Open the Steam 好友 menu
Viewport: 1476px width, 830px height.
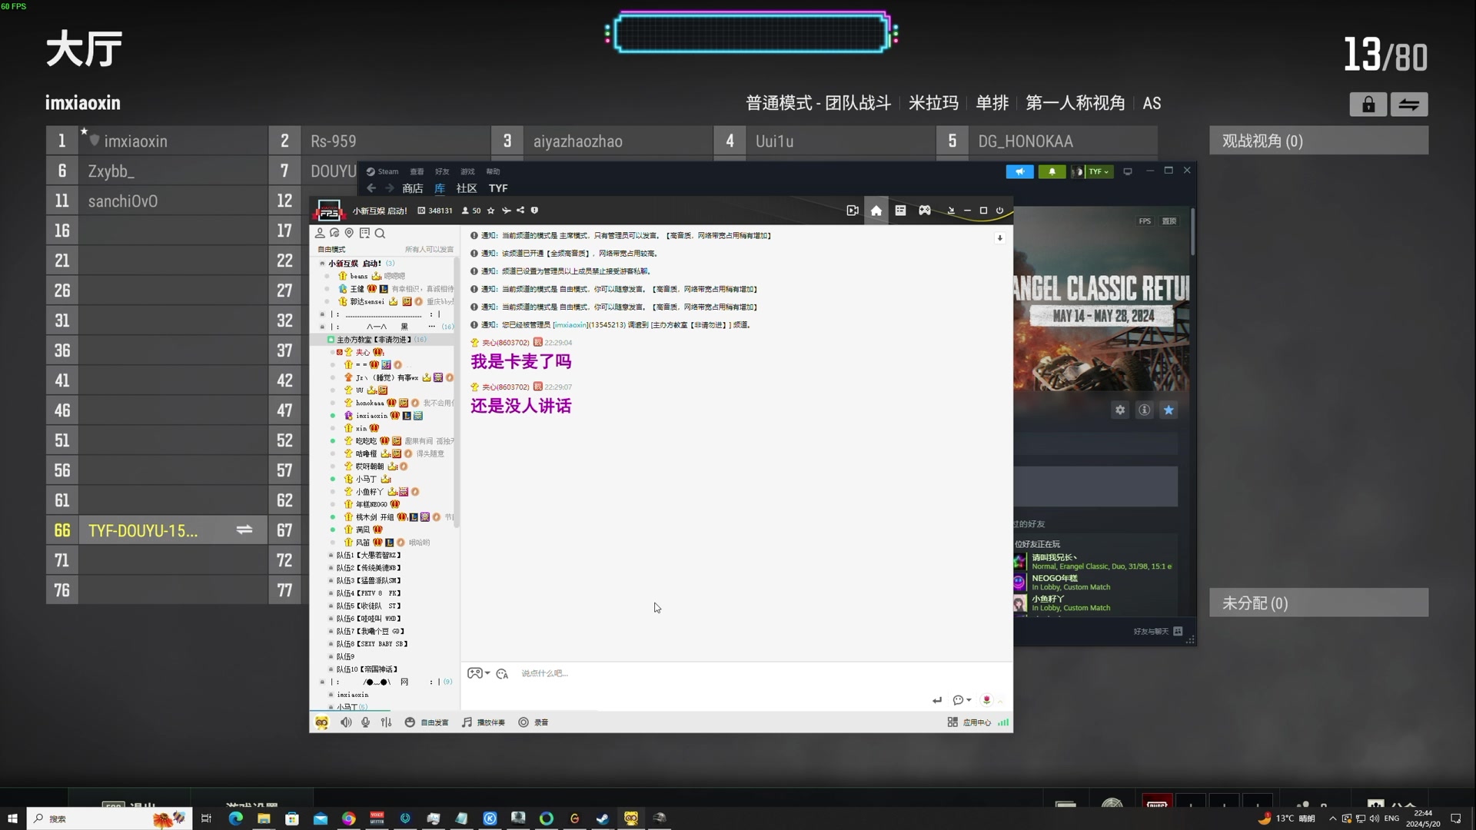(x=440, y=171)
